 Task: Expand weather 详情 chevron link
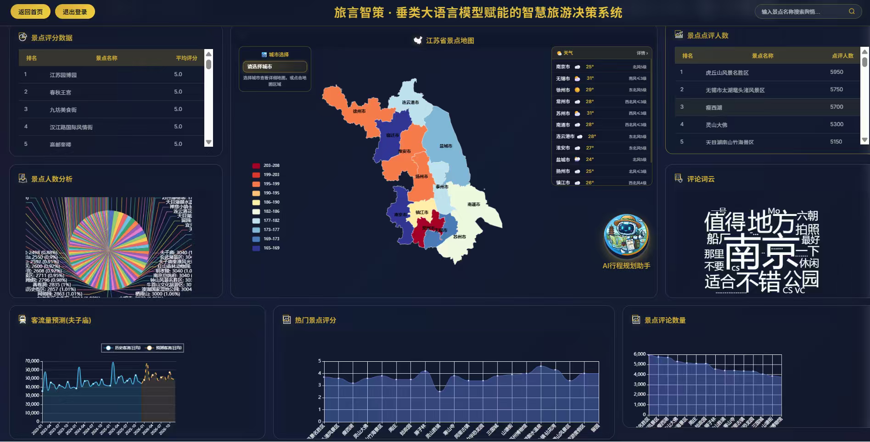tap(642, 53)
